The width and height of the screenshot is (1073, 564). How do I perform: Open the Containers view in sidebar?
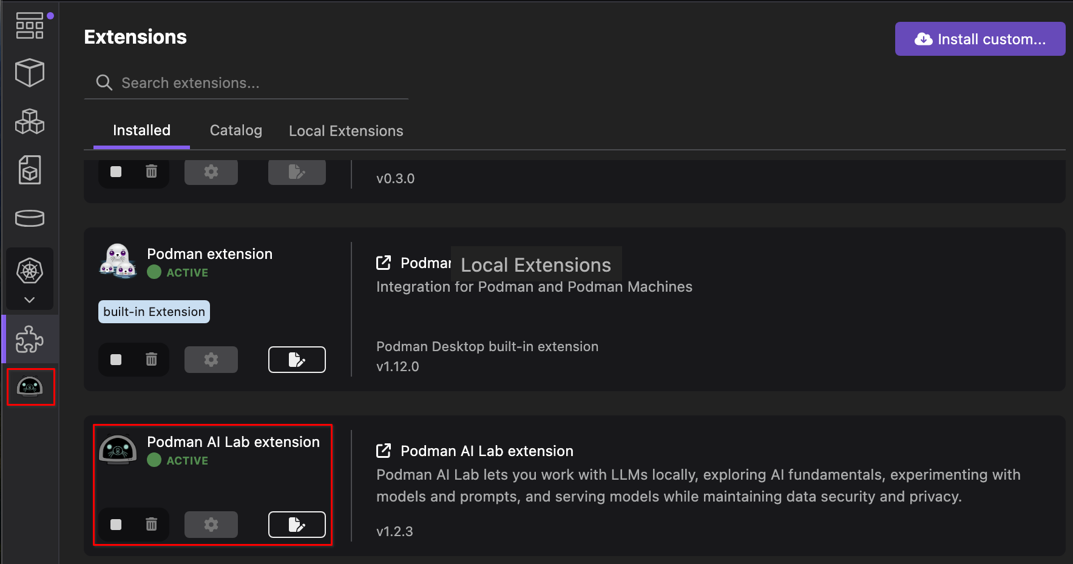(x=29, y=73)
